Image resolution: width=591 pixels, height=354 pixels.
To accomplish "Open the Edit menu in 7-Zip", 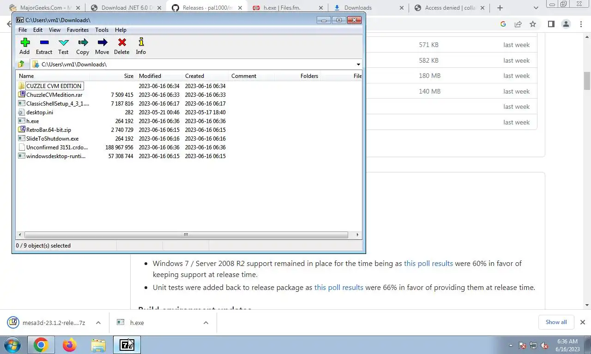I will click(x=38, y=29).
